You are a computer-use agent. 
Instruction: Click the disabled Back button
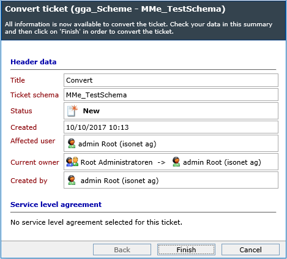pos(122,250)
